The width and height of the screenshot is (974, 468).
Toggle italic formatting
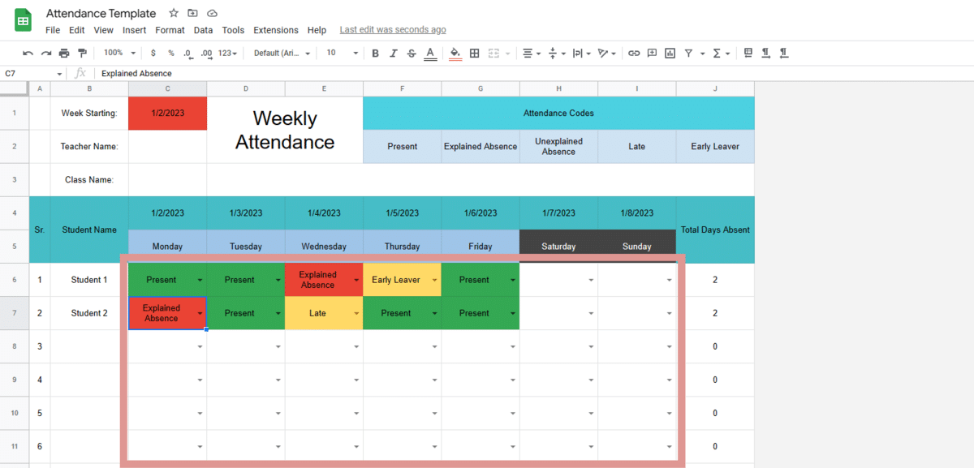click(394, 52)
